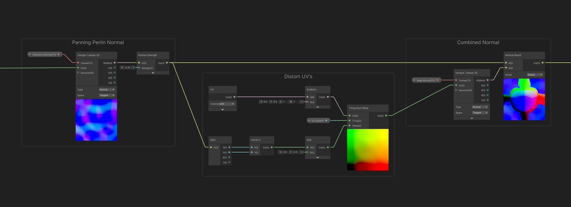Viewport: 571px width, 207px height.
Task: Click Add node Out(2) output port
Action: tap(327, 148)
